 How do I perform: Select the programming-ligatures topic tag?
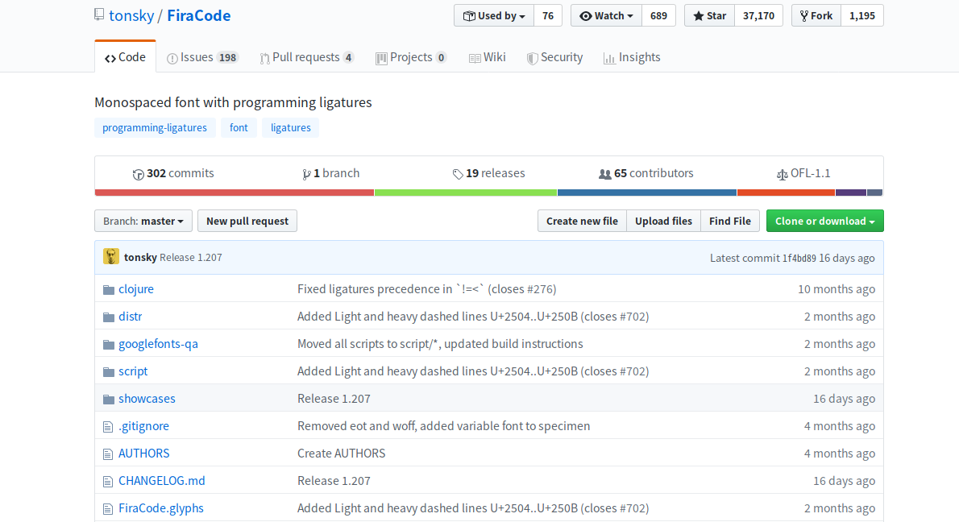coord(155,127)
